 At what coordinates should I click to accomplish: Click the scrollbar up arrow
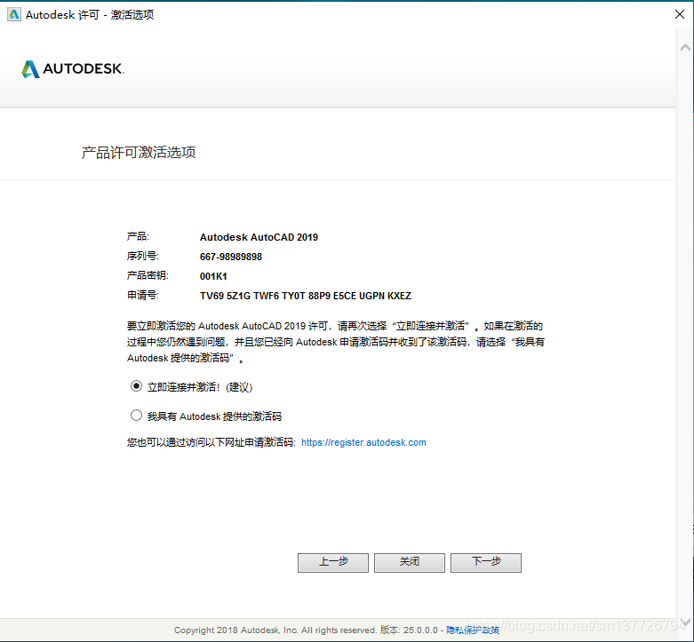tap(685, 48)
